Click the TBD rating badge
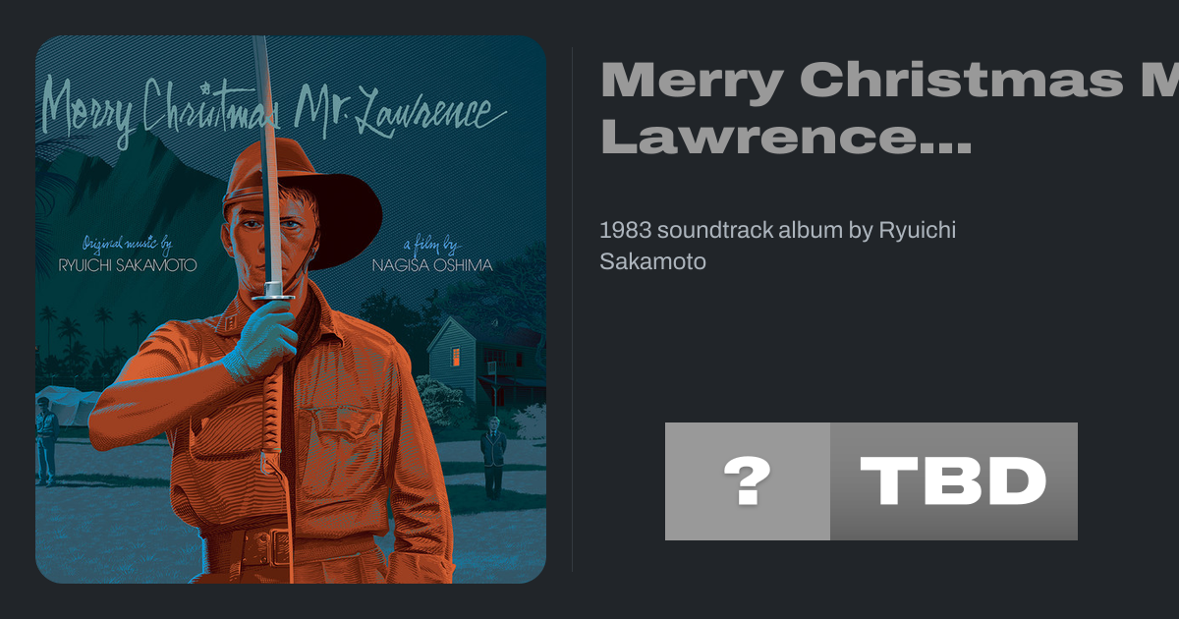The image size is (1179, 619). pos(954,481)
